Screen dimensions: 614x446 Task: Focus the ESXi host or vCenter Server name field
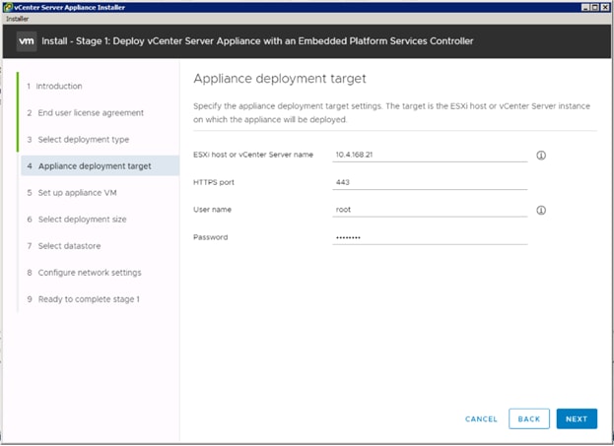[430, 155]
